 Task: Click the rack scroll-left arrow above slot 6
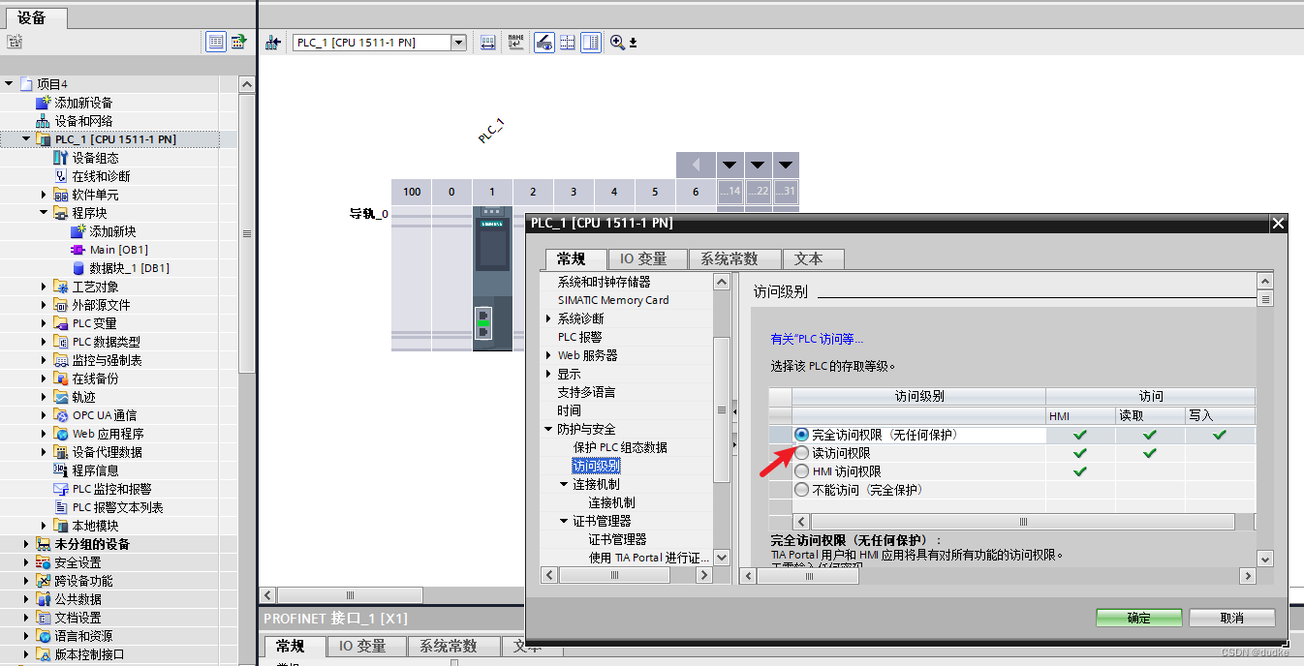click(x=696, y=164)
